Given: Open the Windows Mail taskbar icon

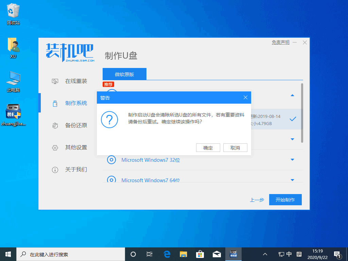Looking at the screenshot, I should point(216,254).
